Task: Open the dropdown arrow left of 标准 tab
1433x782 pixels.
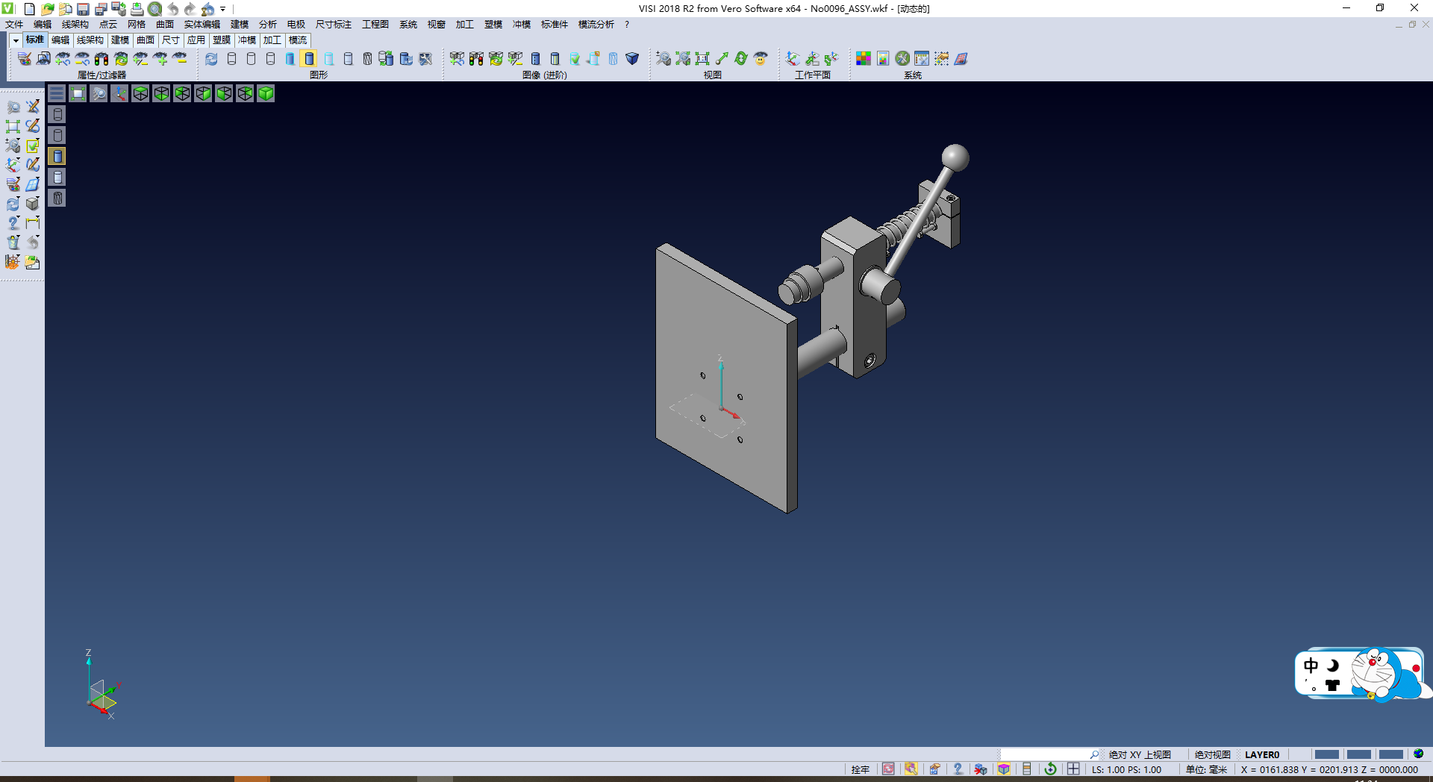Action: [16, 40]
